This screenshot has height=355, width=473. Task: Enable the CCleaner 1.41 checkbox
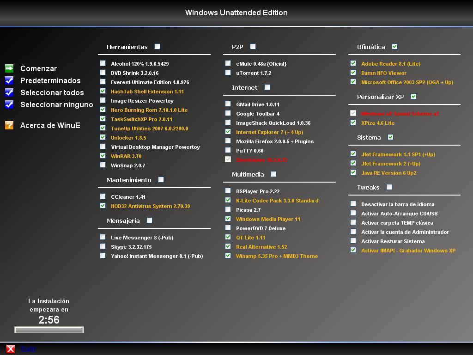103,196
